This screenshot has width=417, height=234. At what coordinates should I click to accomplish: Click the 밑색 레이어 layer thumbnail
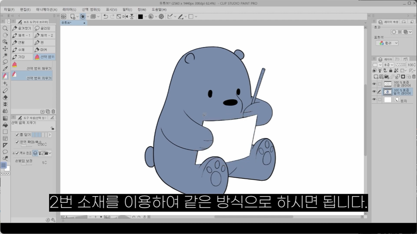pyautogui.click(x=388, y=92)
